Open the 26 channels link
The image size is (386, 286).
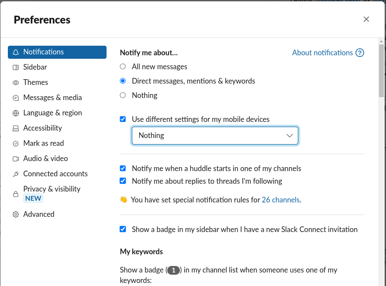(281, 200)
